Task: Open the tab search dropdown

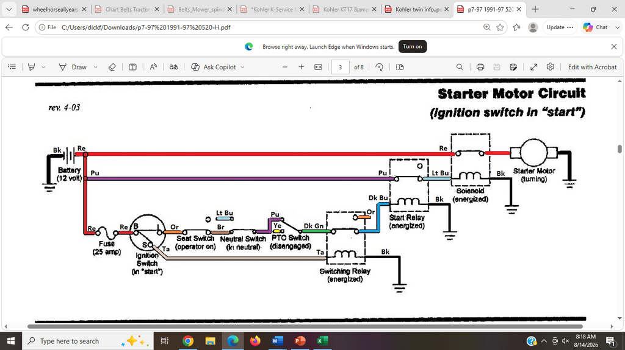Action: pos(9,9)
